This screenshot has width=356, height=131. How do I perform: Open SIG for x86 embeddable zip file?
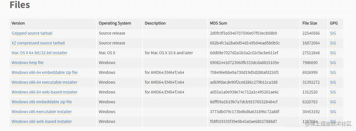click(x=333, y=102)
